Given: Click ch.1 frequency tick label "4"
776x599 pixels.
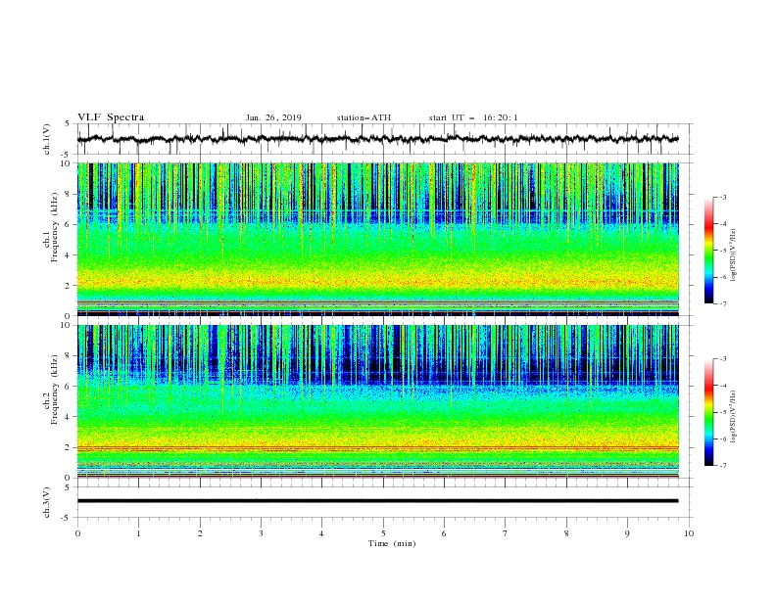Looking at the screenshot, I should [68, 255].
